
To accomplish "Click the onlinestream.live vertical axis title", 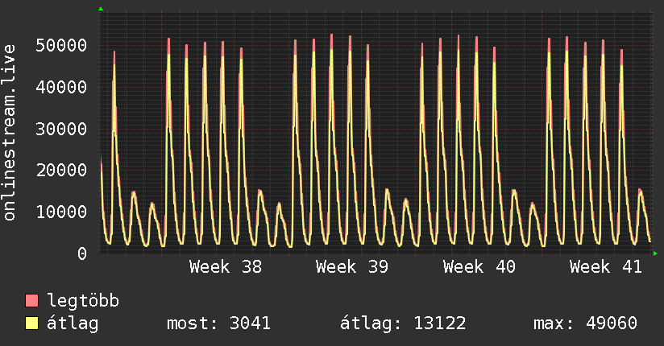I will (10, 133).
